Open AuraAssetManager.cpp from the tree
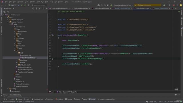 [x=25, y=70]
